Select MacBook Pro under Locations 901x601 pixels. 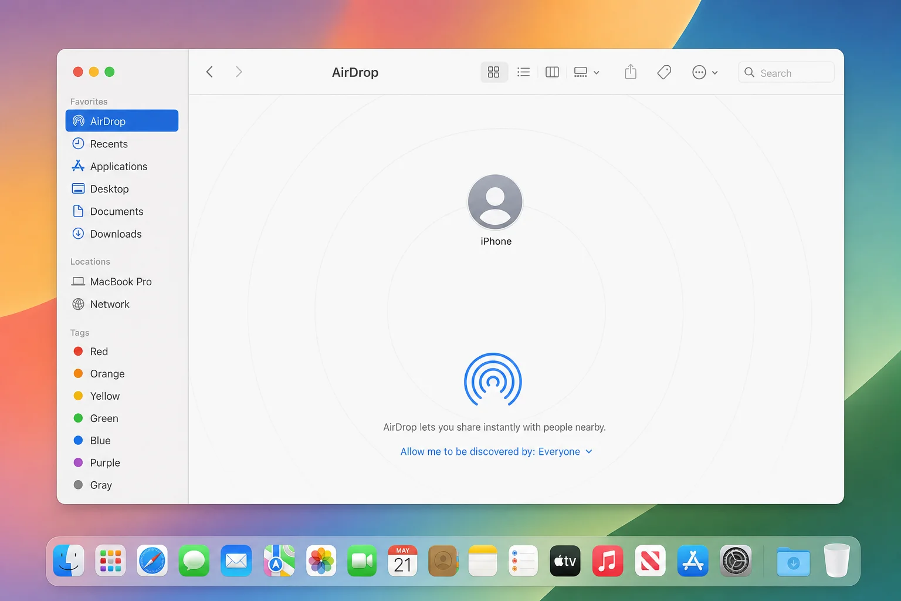122,282
